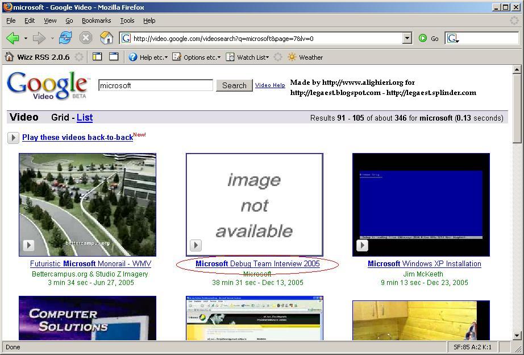
Task: Open the Video Help link
Action: coord(270,85)
